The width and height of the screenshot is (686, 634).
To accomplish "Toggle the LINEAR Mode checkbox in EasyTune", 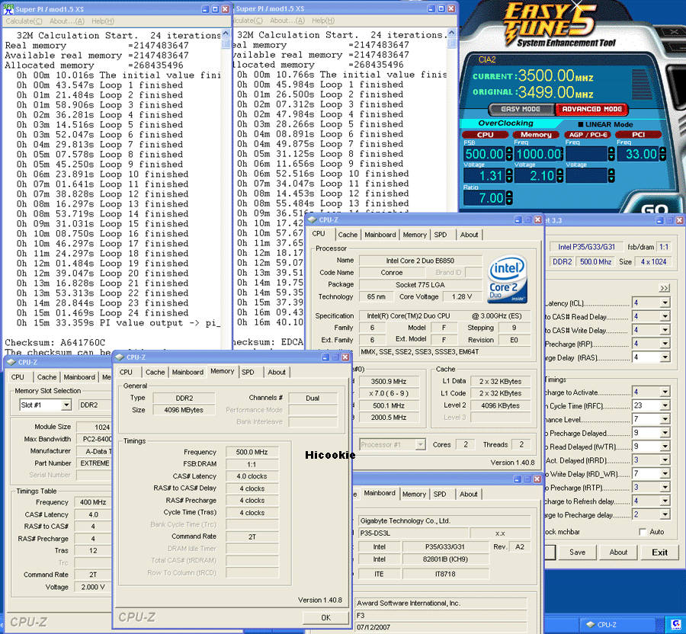I will click(x=581, y=124).
